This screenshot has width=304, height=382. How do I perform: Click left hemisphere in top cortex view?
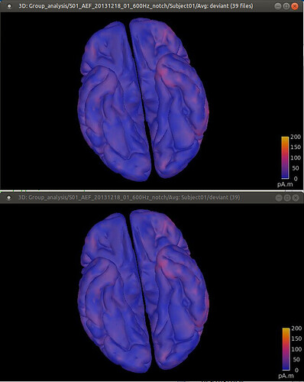[x=113, y=102]
